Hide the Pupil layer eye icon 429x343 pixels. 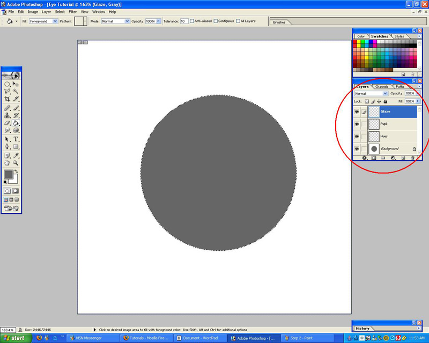[357, 124]
